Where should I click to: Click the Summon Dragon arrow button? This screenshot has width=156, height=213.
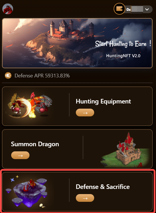(x=20, y=155)
